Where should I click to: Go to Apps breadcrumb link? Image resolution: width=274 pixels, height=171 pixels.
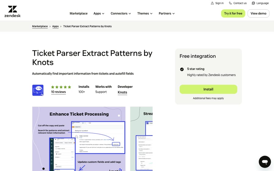click(x=55, y=26)
